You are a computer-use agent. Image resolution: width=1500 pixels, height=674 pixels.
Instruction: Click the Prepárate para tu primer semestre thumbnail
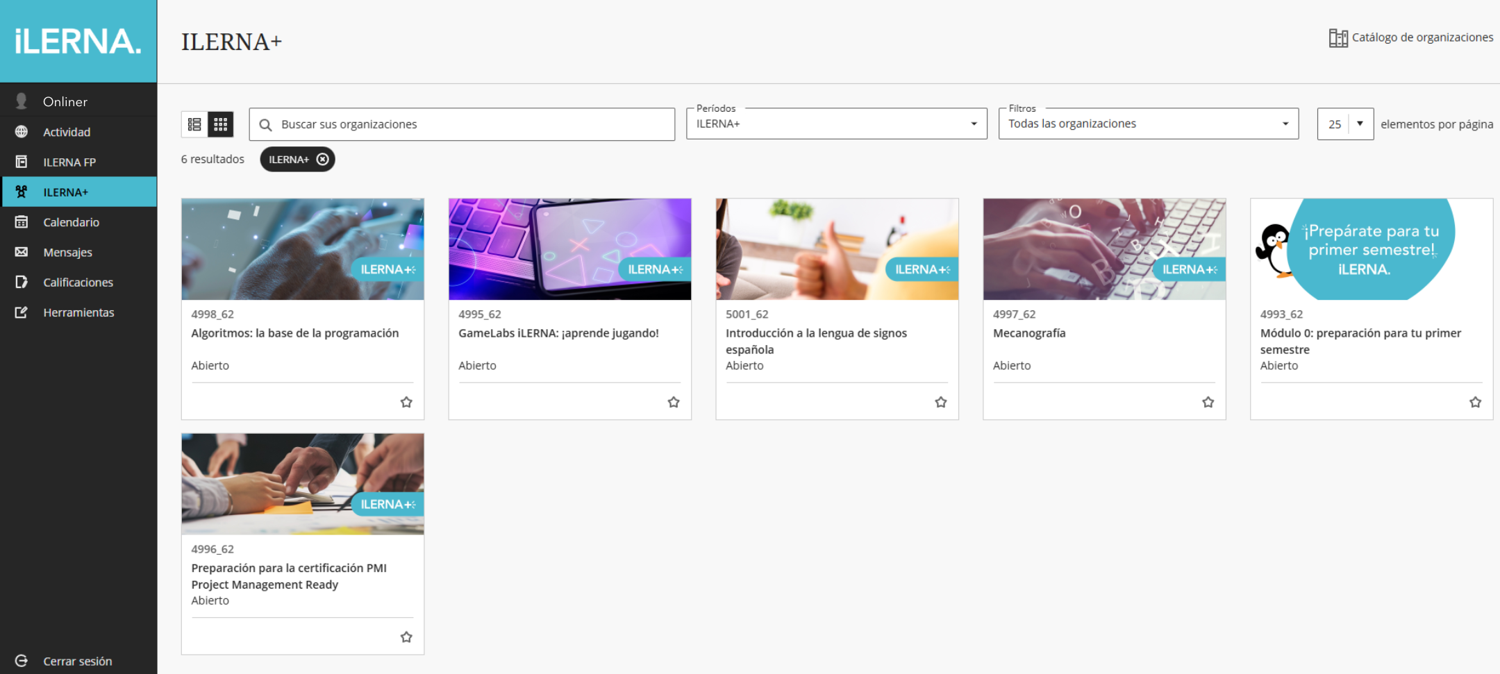tap(1372, 249)
